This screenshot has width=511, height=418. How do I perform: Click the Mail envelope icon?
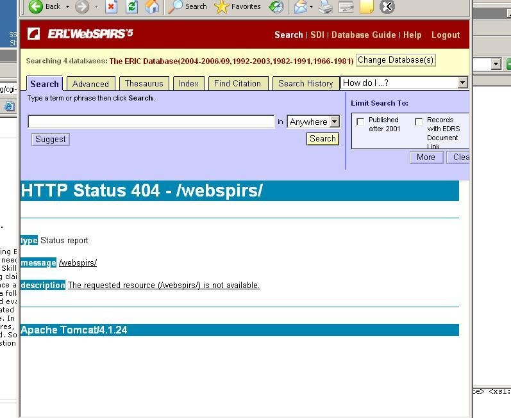tap(301, 6)
